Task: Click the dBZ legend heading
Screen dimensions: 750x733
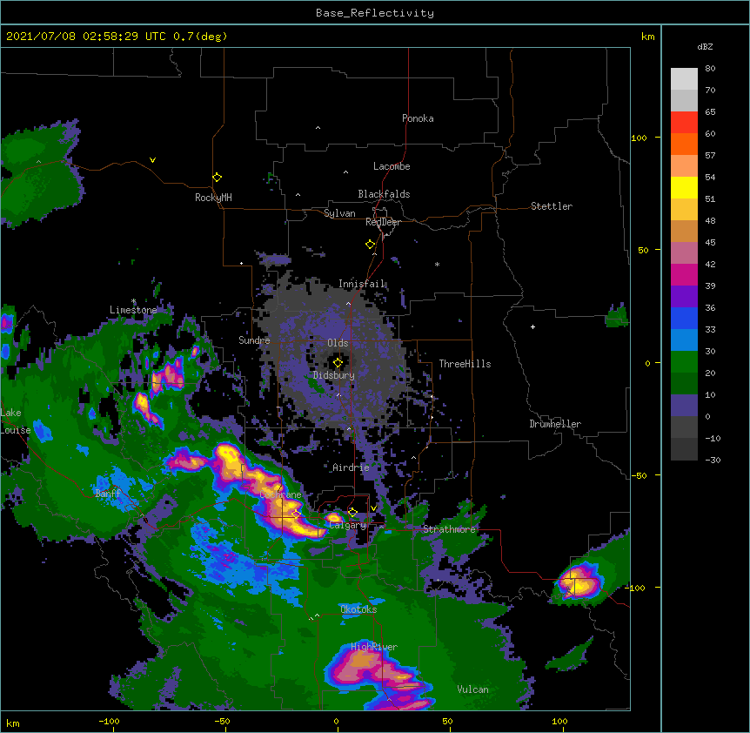Action: [705, 47]
